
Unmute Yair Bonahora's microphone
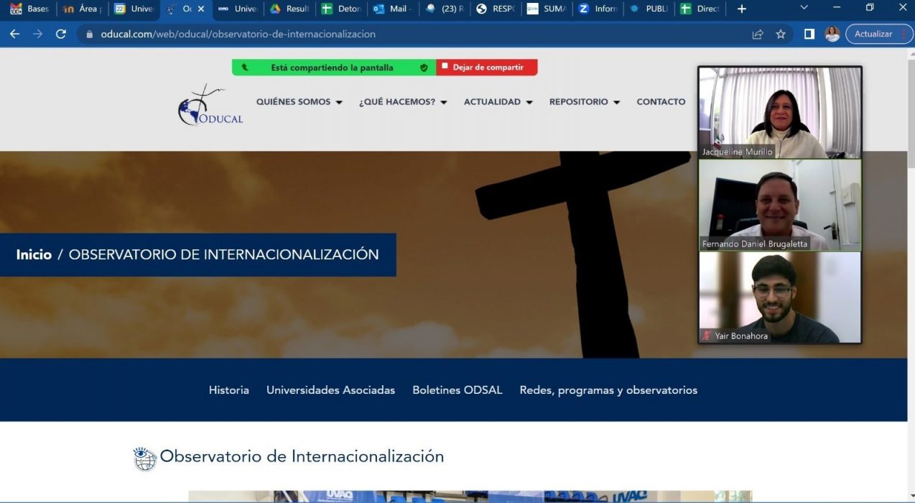(707, 335)
